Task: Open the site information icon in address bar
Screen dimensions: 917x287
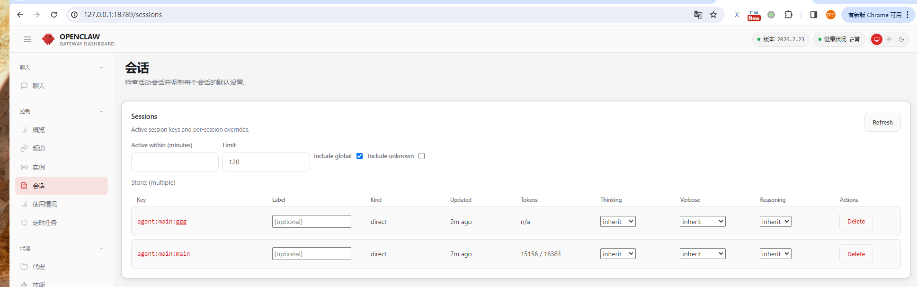Action: [x=74, y=15]
